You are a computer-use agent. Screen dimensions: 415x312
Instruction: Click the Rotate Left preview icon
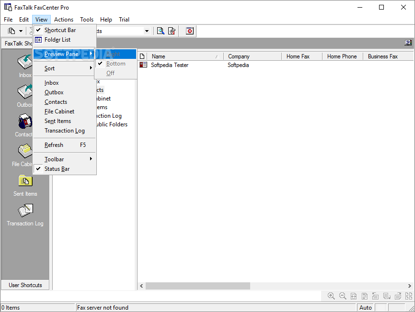(376, 296)
